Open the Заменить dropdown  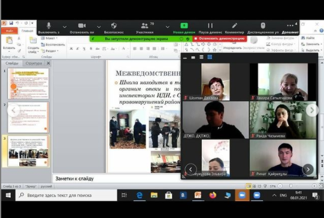tap(311, 44)
